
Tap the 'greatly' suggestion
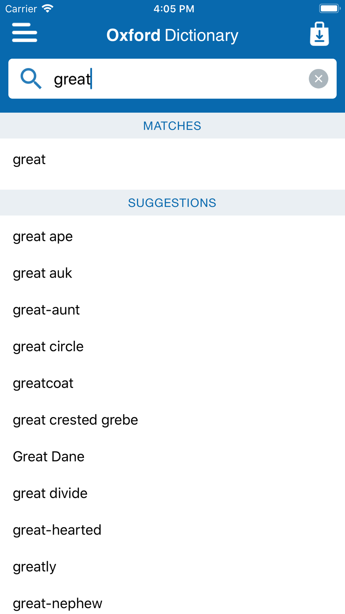point(172,567)
